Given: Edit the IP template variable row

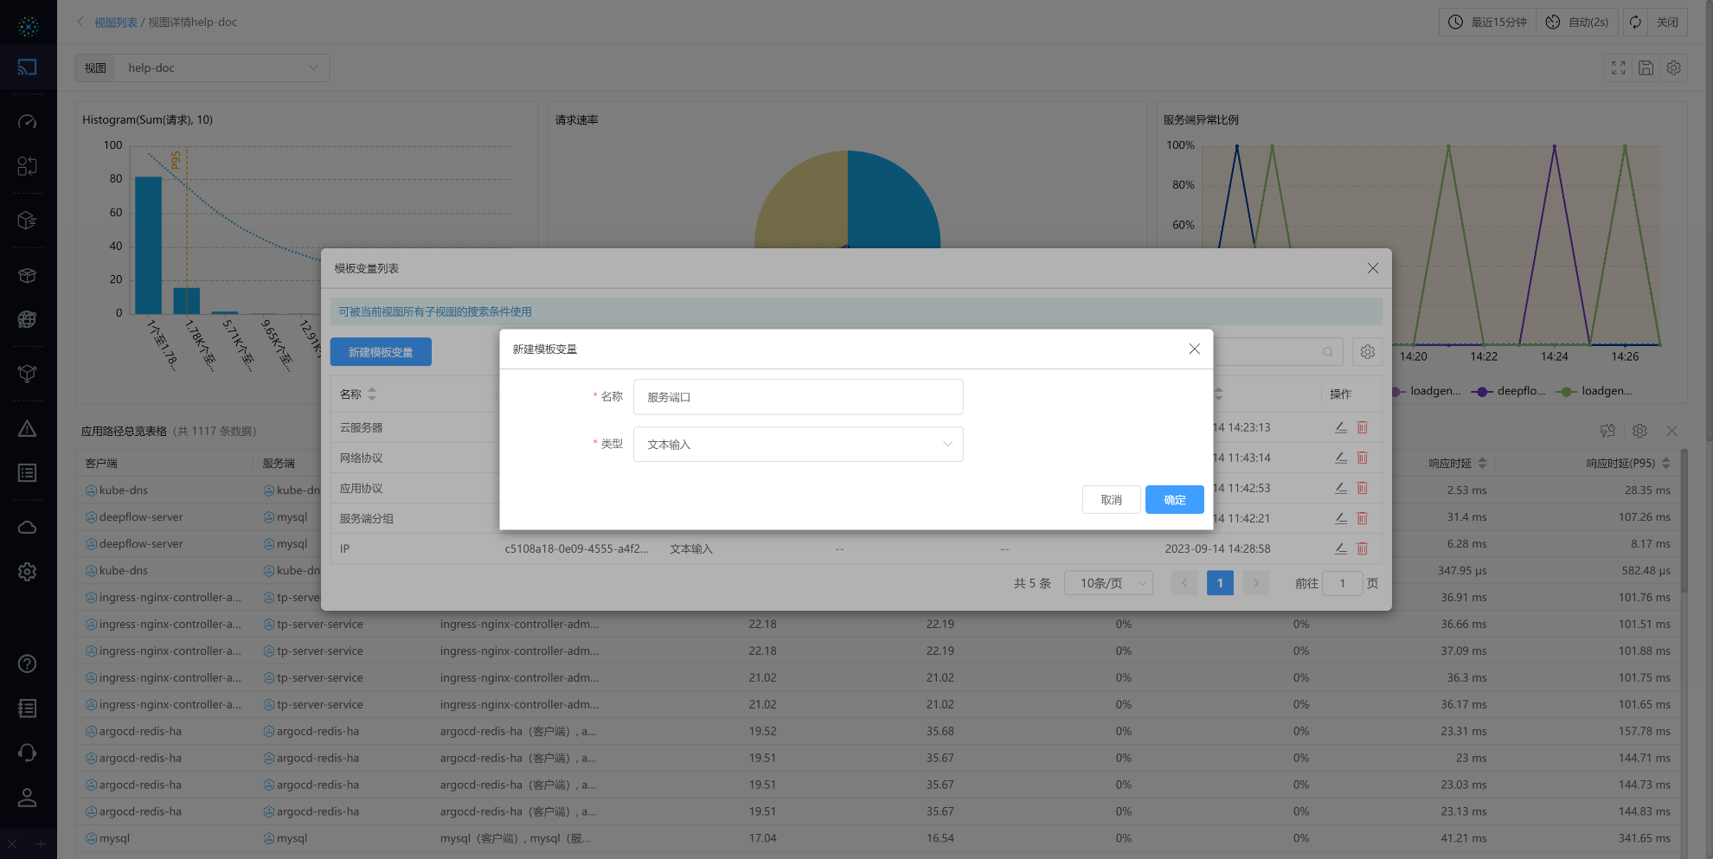Looking at the screenshot, I should click(1340, 548).
